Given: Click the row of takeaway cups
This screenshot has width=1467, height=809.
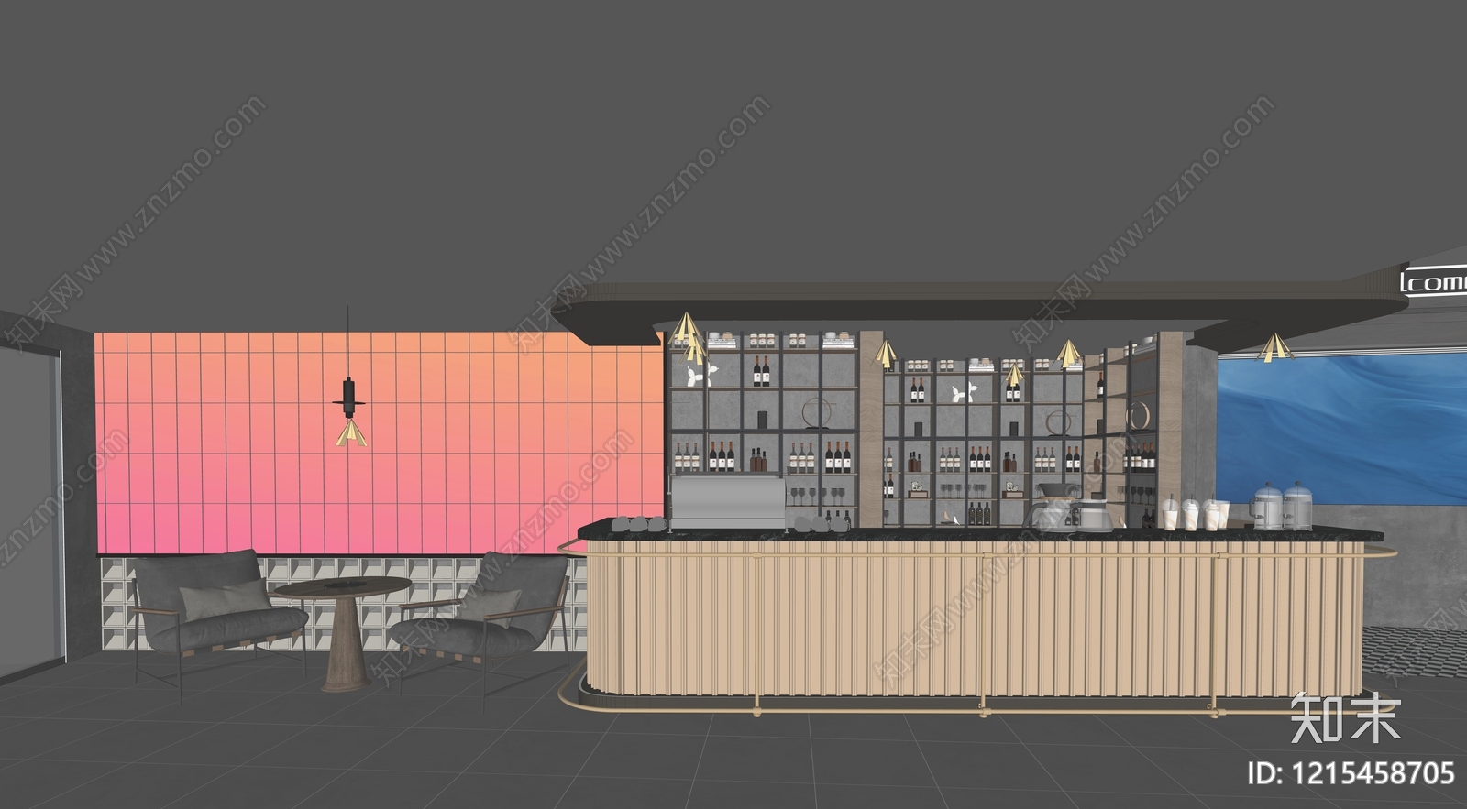Looking at the screenshot, I should 1195,513.
